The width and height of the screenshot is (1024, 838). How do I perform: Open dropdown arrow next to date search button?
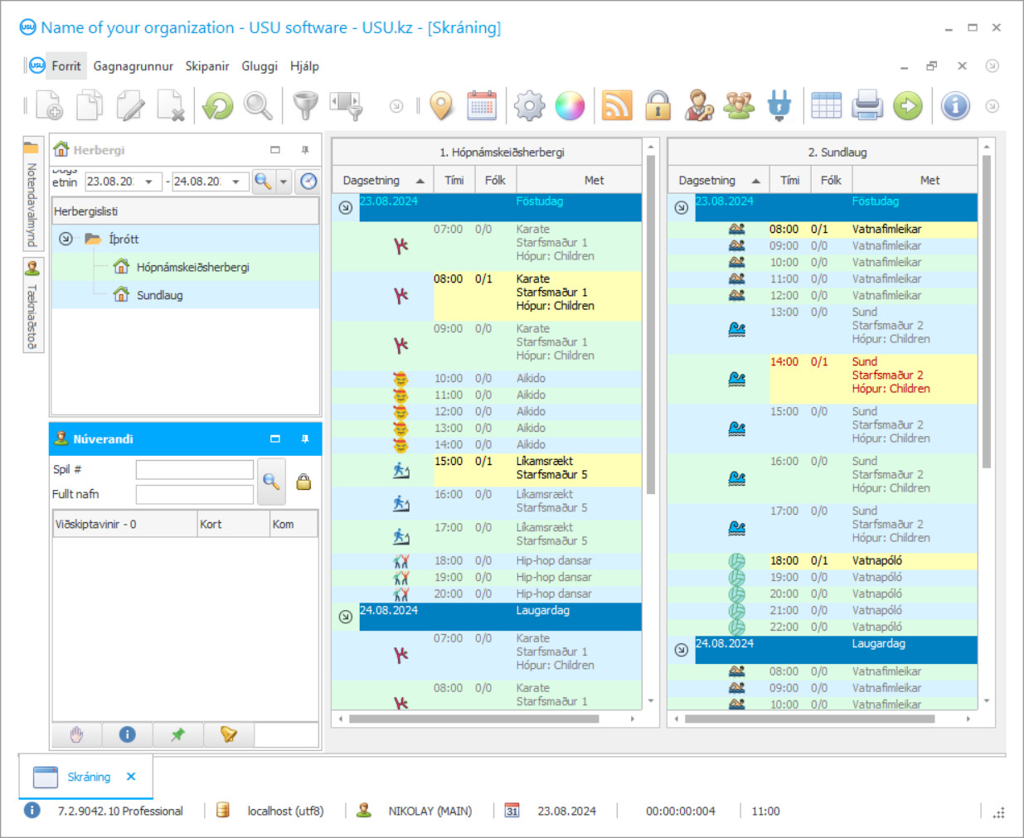284,182
